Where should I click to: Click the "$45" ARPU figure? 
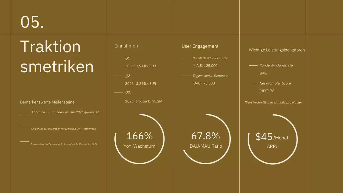pos(264,137)
